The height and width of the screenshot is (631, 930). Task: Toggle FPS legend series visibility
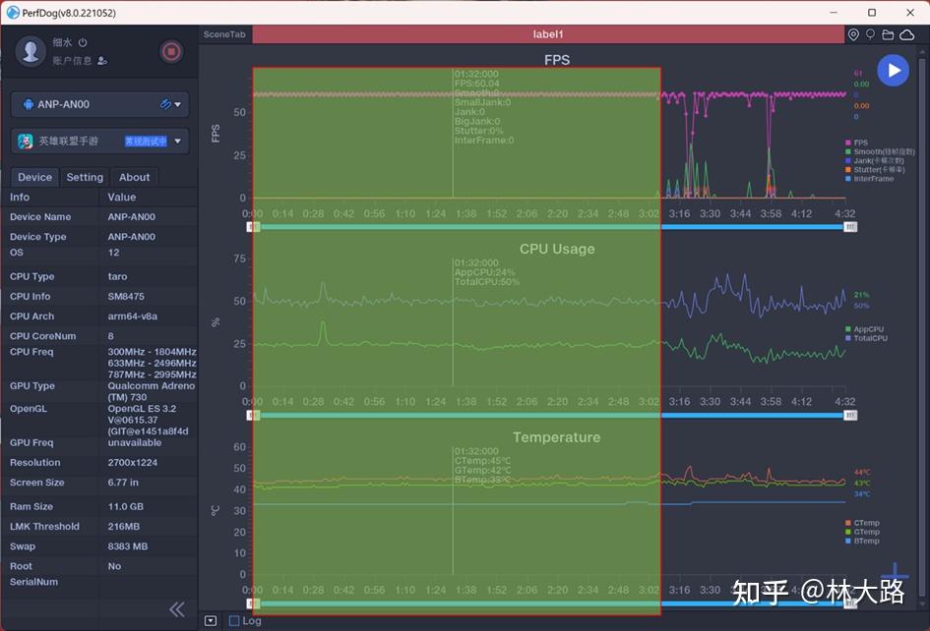pos(856,143)
